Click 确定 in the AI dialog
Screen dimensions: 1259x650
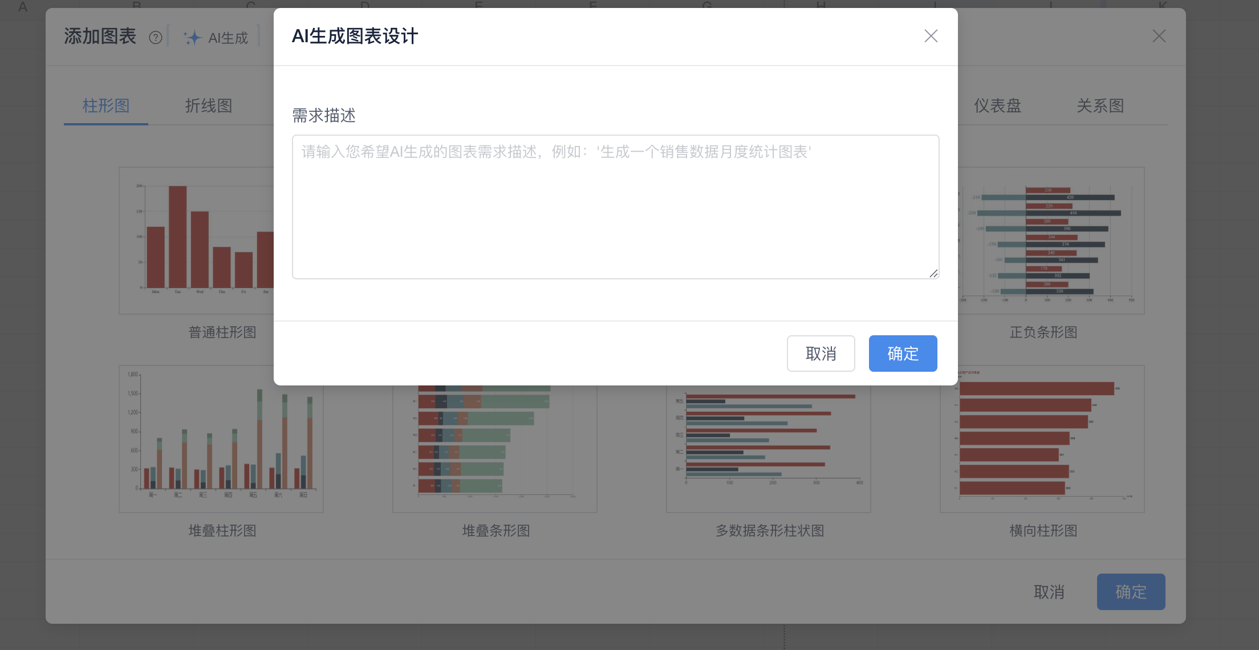pos(903,354)
